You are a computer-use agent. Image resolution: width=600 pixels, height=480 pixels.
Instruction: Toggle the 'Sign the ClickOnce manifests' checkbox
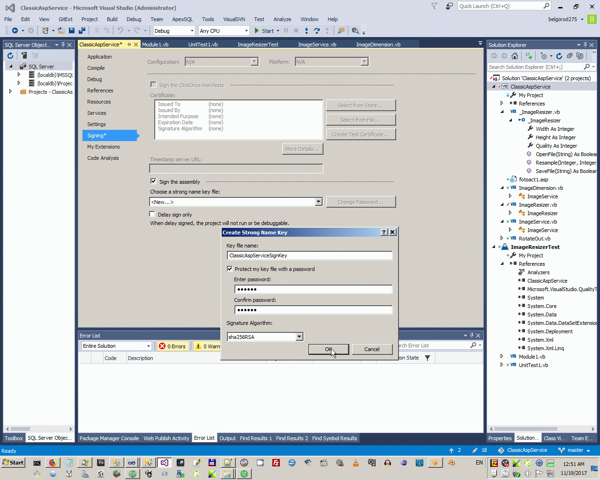(x=153, y=85)
